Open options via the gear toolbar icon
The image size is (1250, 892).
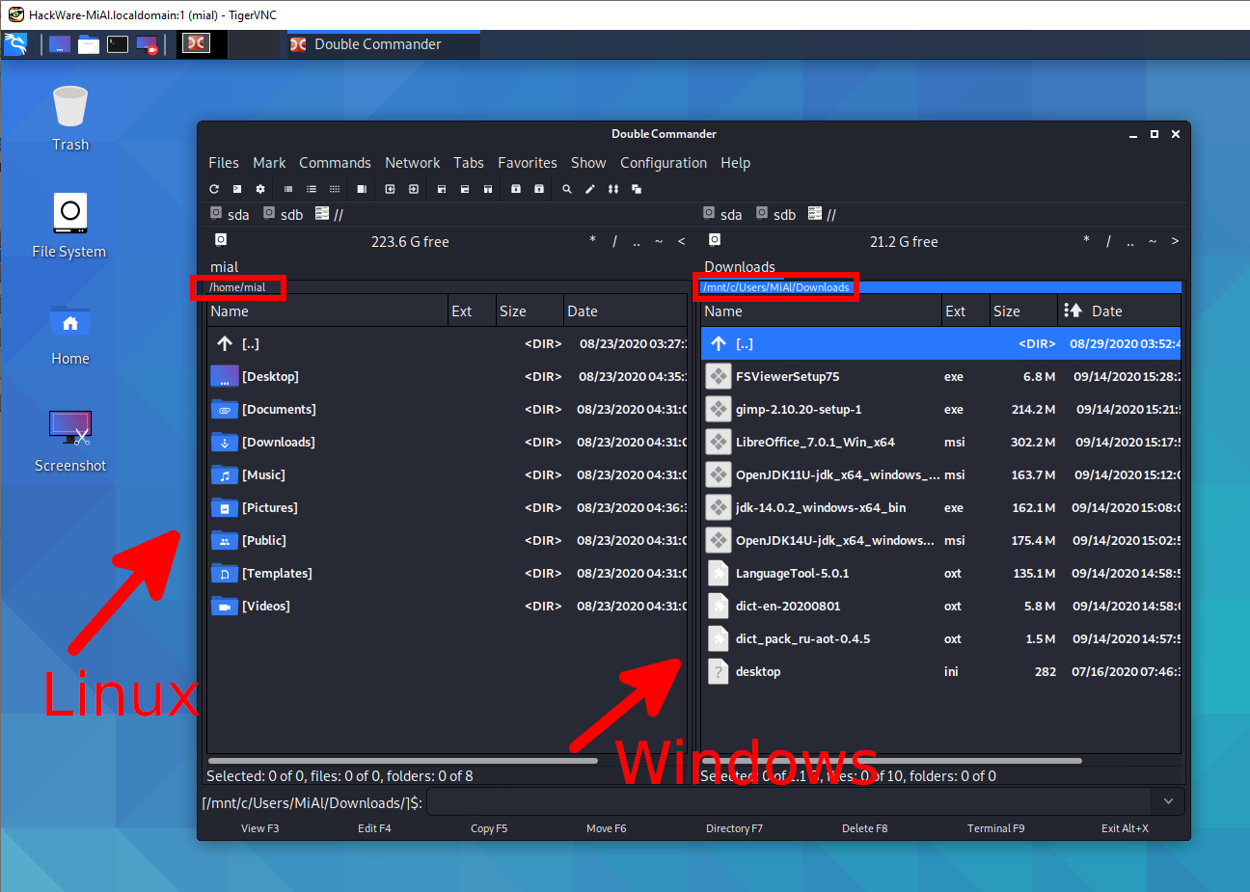click(260, 189)
